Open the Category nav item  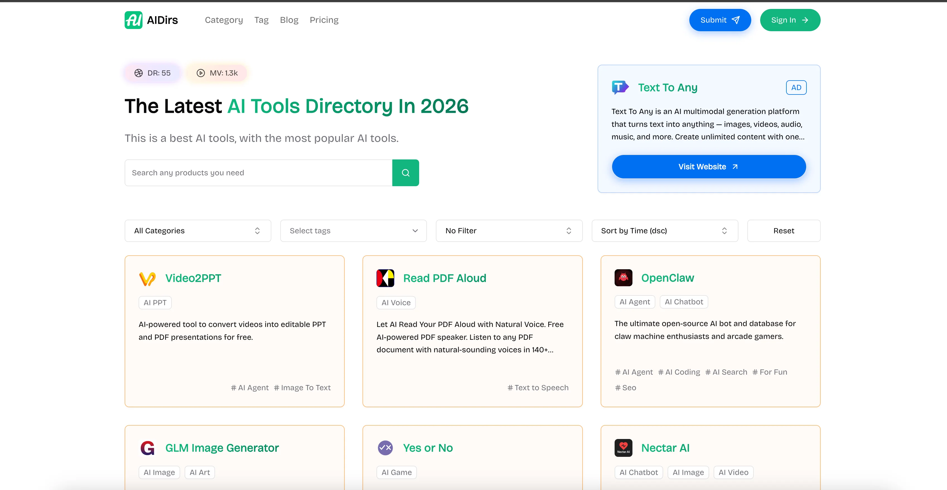point(224,20)
